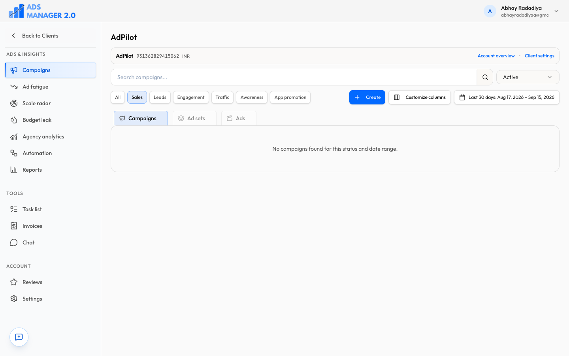Image resolution: width=569 pixels, height=356 pixels.
Task: Go Back to Clients
Action: [51, 36]
